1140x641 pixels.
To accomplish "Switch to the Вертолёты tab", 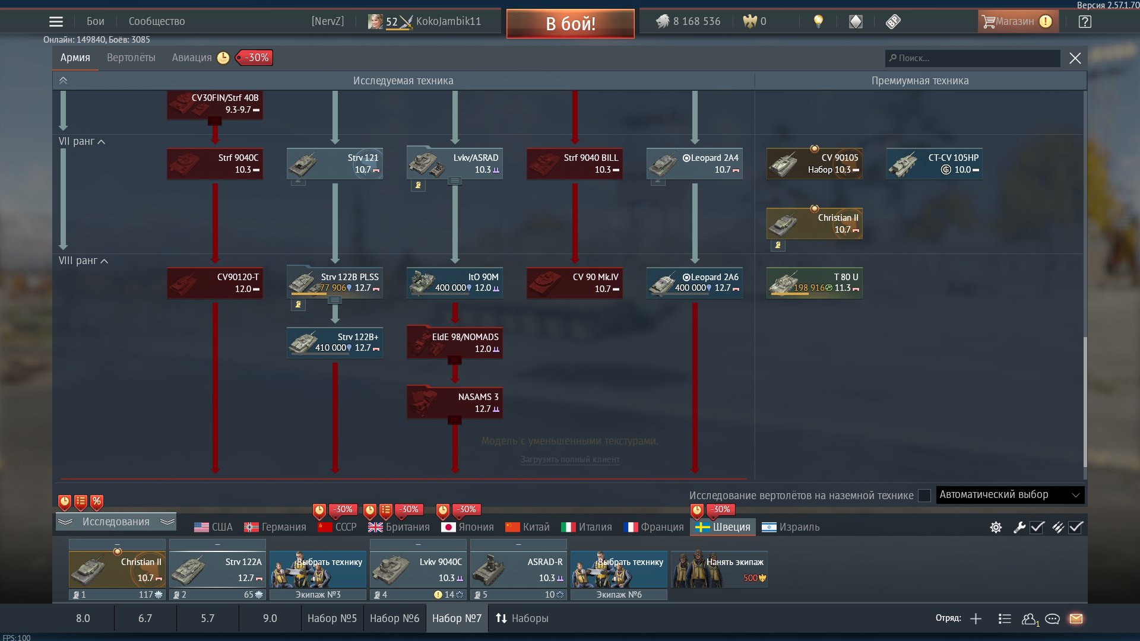I will (131, 58).
